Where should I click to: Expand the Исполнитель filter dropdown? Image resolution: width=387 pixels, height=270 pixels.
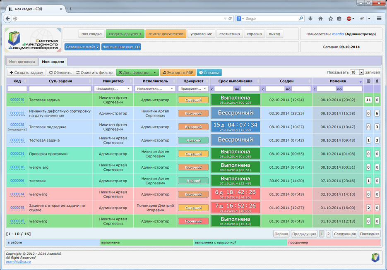tap(155, 89)
